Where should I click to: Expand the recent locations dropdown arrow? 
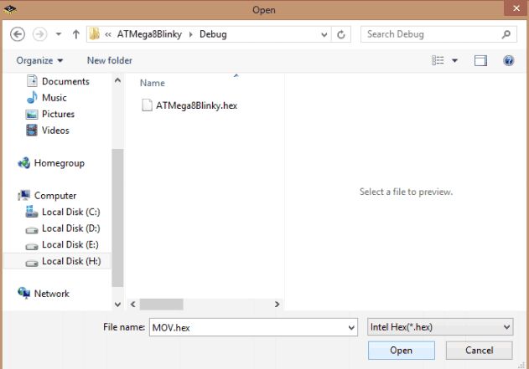pyautogui.click(x=59, y=34)
